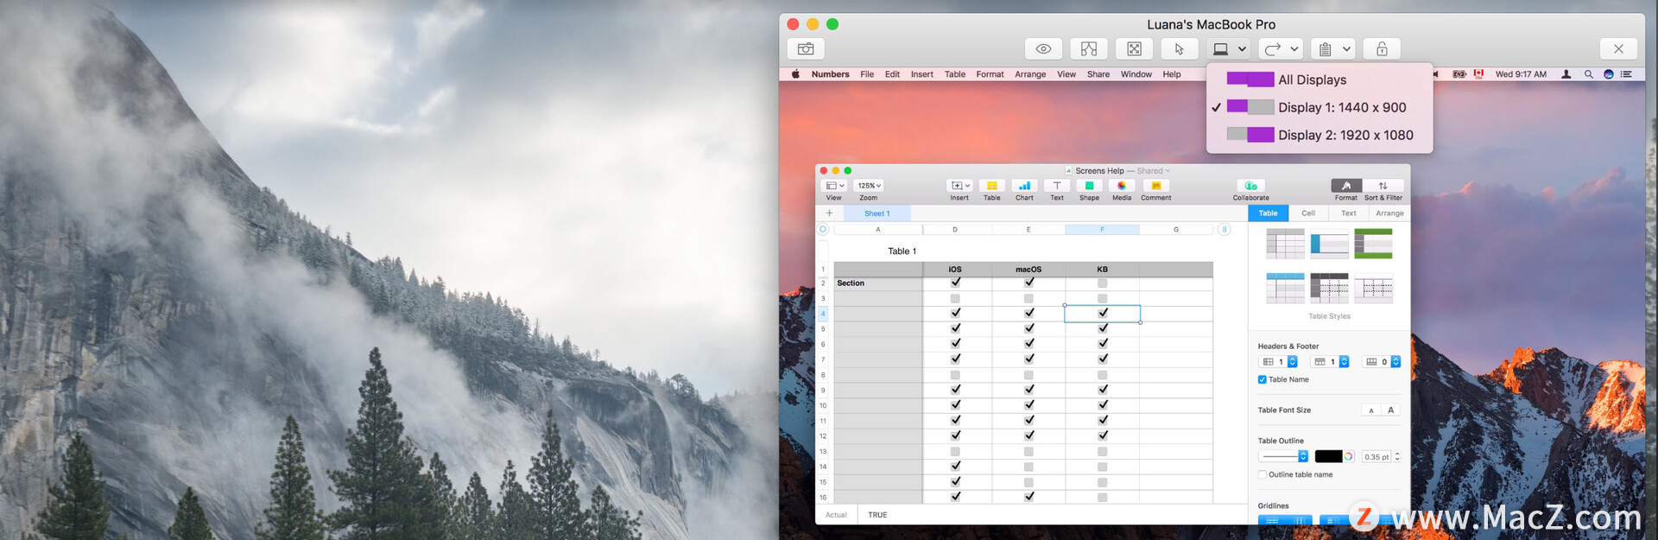Check the KB checkbox in the Section row
The image size is (1658, 540).
[x=1103, y=283]
